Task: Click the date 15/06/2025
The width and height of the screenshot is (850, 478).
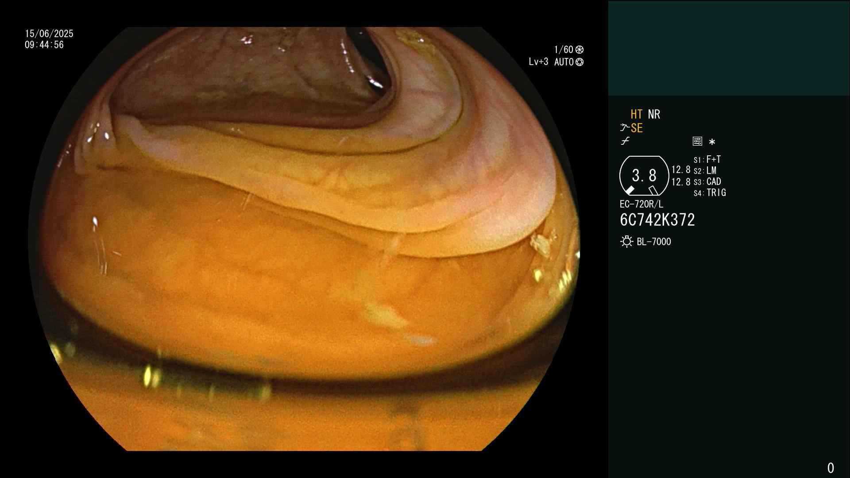Action: [49, 34]
